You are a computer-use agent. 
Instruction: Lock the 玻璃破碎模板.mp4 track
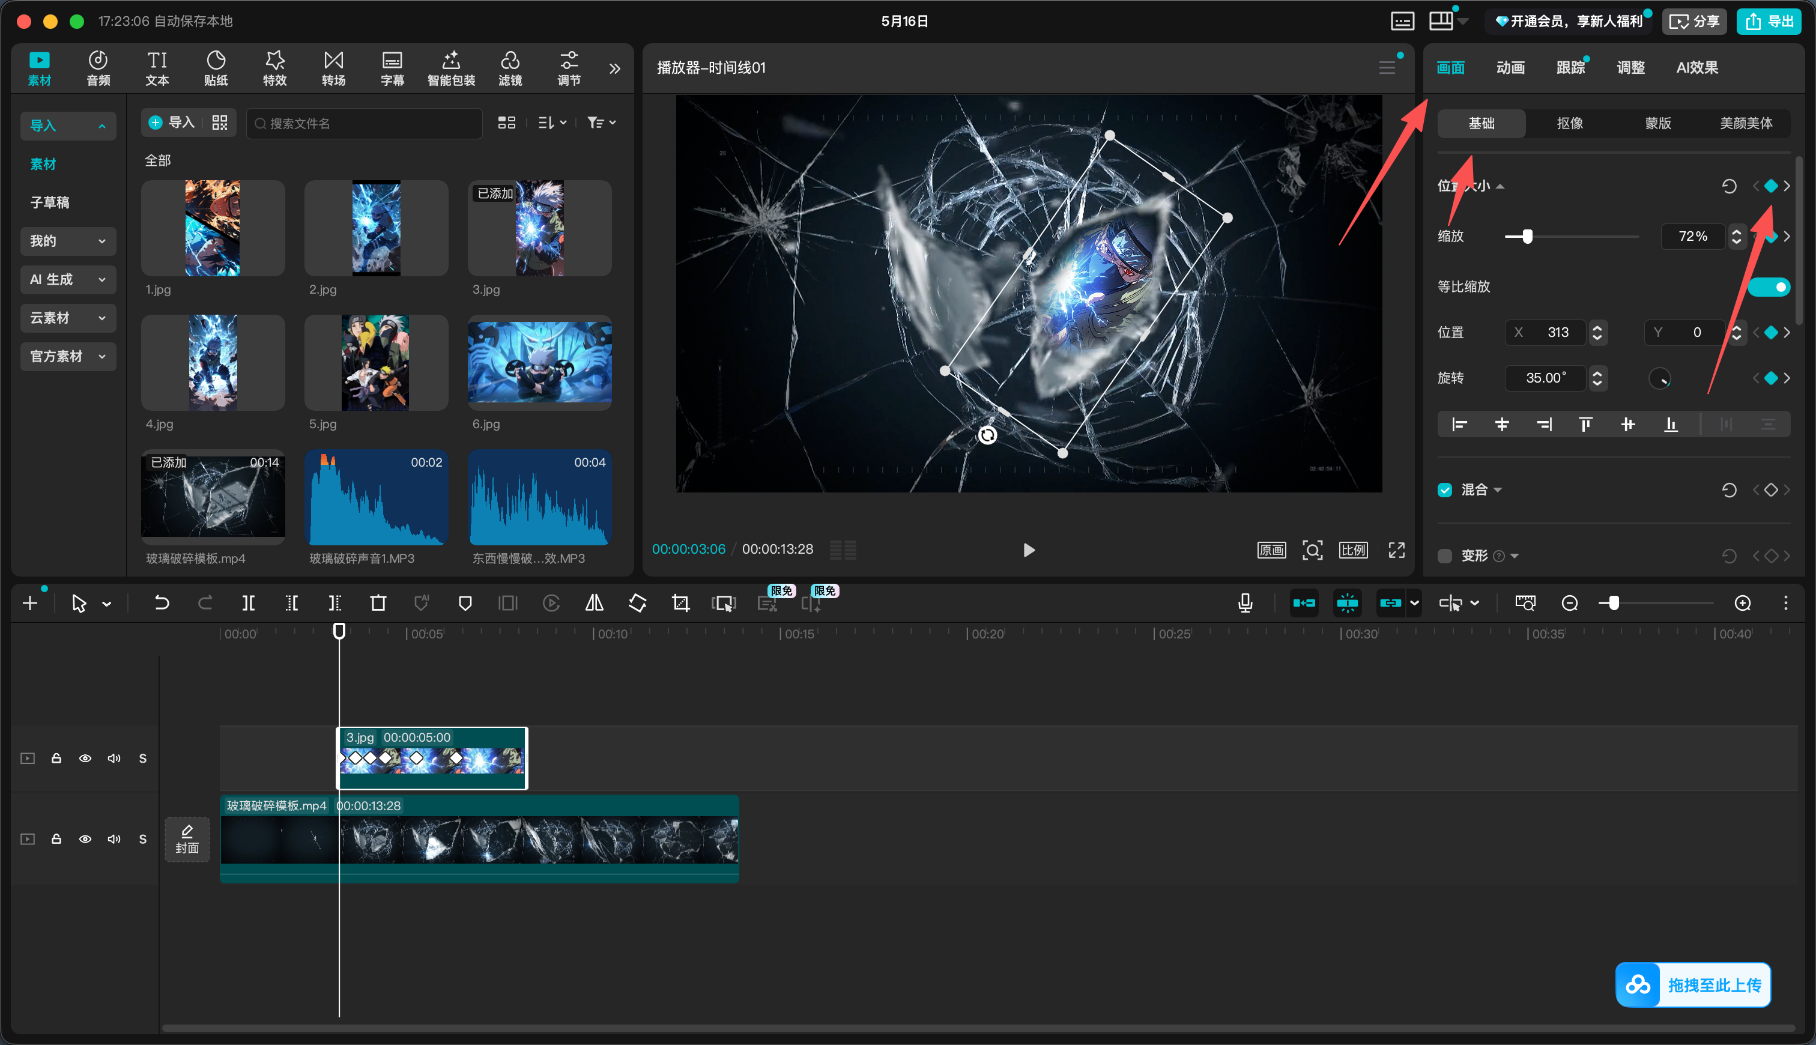56,839
